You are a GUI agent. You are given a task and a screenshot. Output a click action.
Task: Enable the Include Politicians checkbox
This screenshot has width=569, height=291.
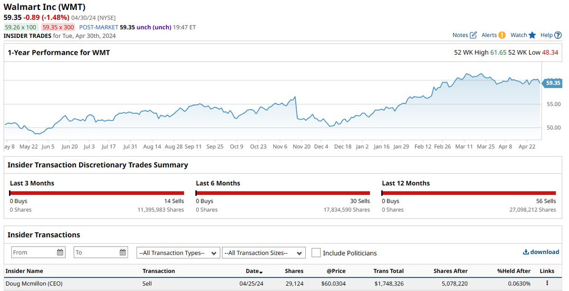point(316,253)
